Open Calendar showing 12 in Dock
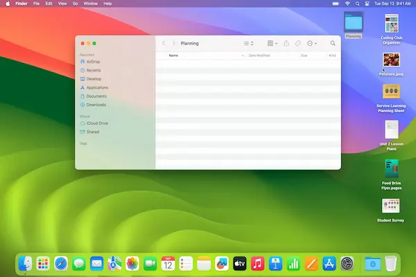The width and height of the screenshot is (416, 277). tap(168, 263)
